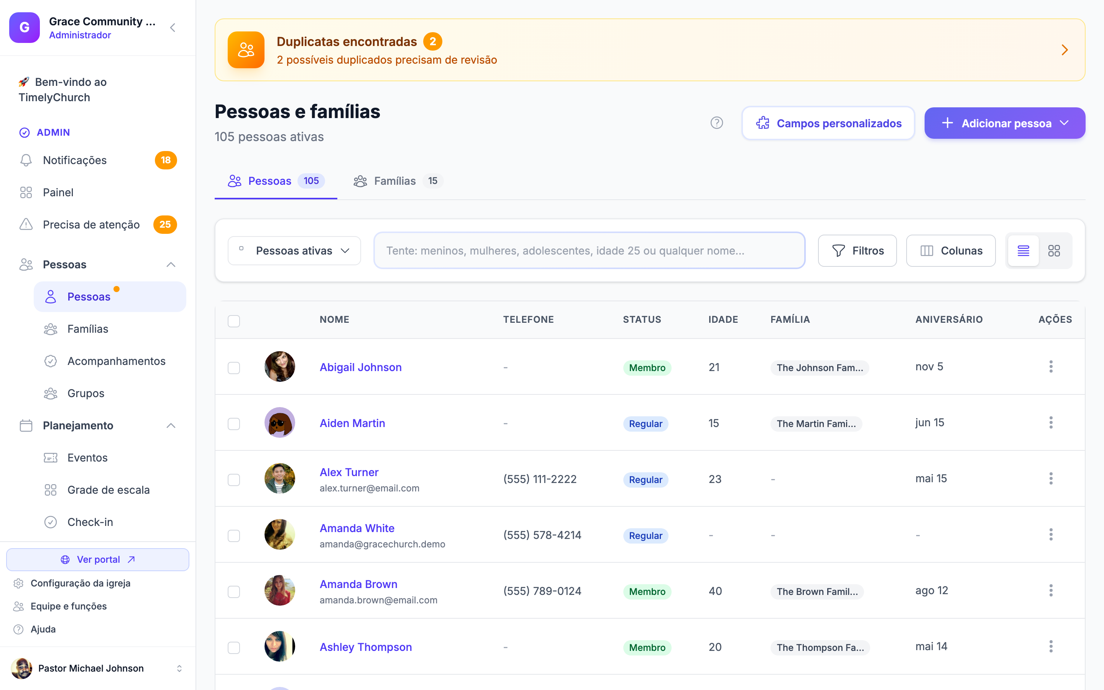Image resolution: width=1104 pixels, height=690 pixels.
Task: Open duplicates review via the right arrow
Action: 1065,50
